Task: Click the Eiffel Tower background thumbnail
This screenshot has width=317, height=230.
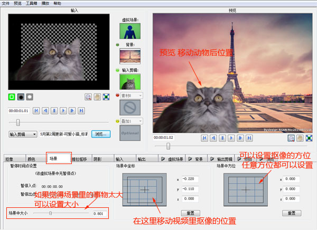Action: click(x=130, y=56)
